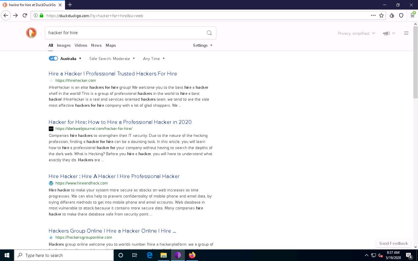Switch to Firefox in taskbar
The image size is (418, 261).
pos(192,255)
